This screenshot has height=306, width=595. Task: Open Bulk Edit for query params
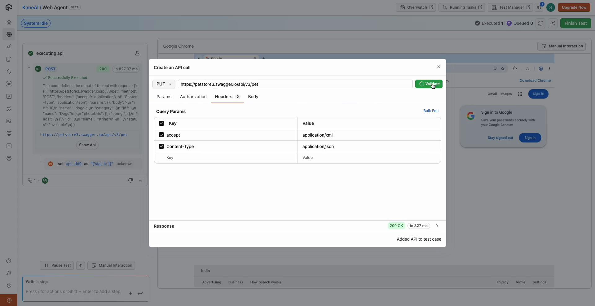[431, 111]
